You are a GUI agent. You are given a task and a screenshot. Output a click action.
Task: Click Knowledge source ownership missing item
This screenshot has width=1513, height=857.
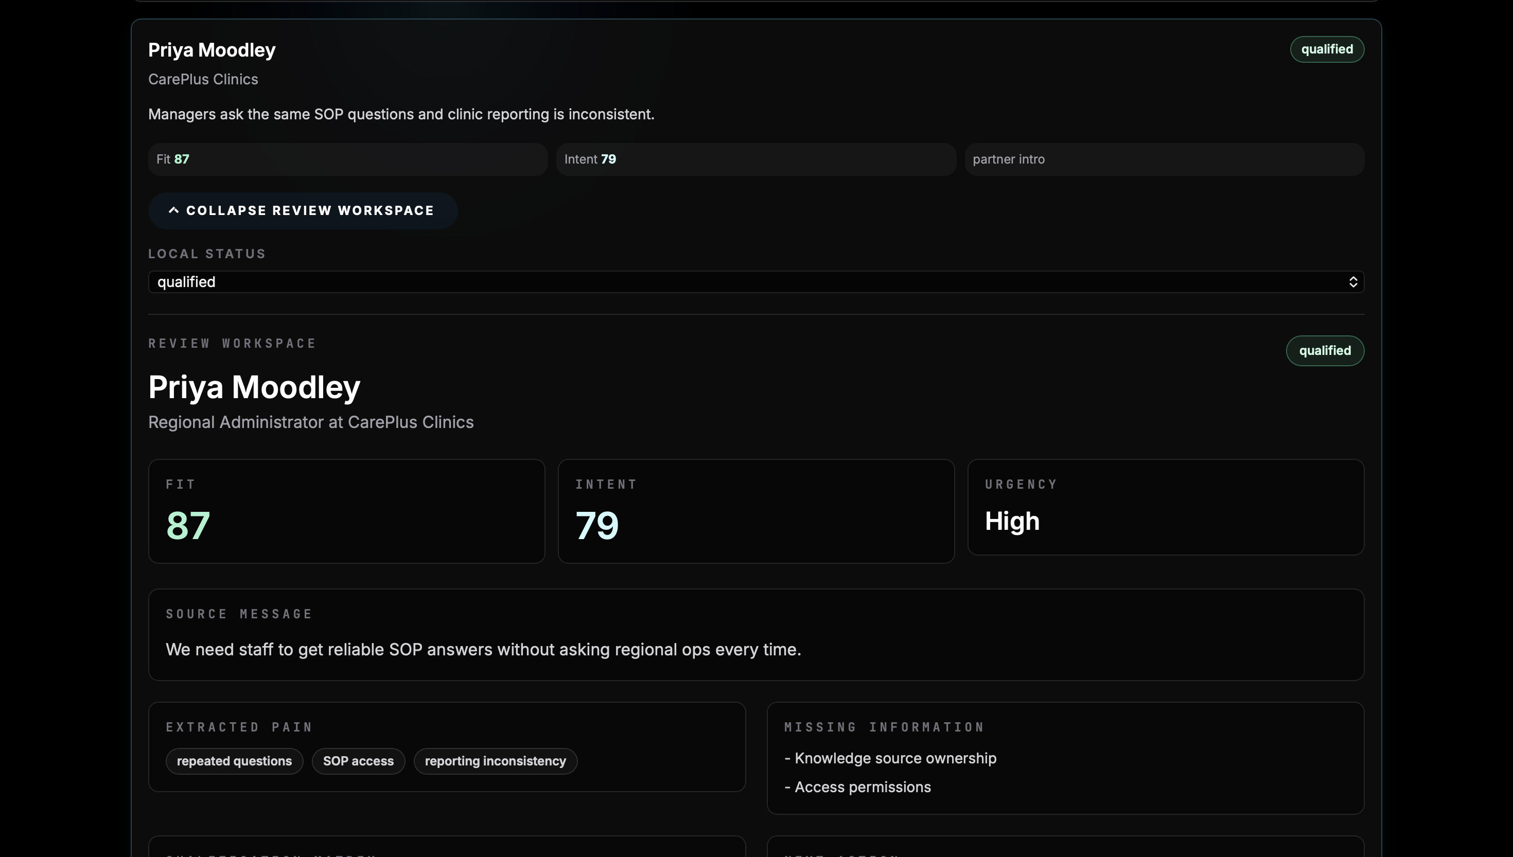point(890,758)
